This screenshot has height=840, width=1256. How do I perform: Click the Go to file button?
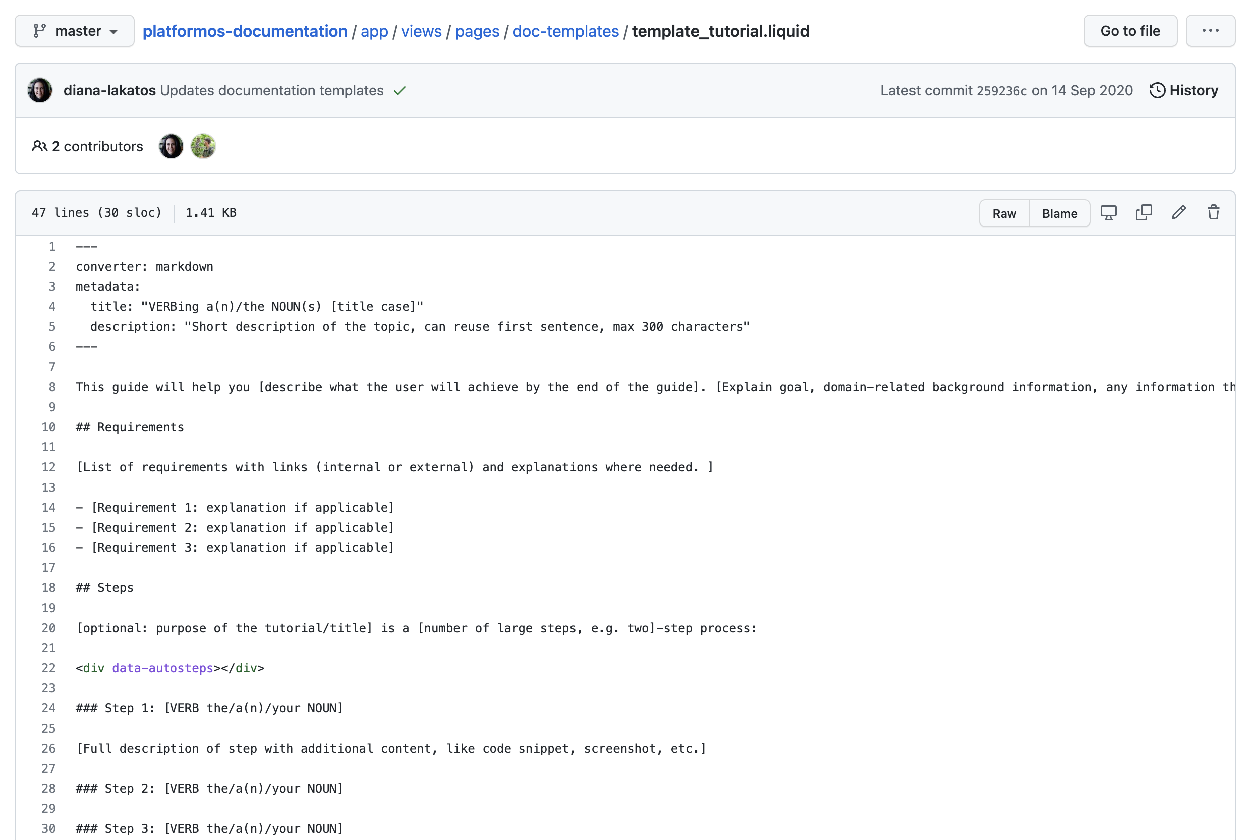click(x=1130, y=31)
